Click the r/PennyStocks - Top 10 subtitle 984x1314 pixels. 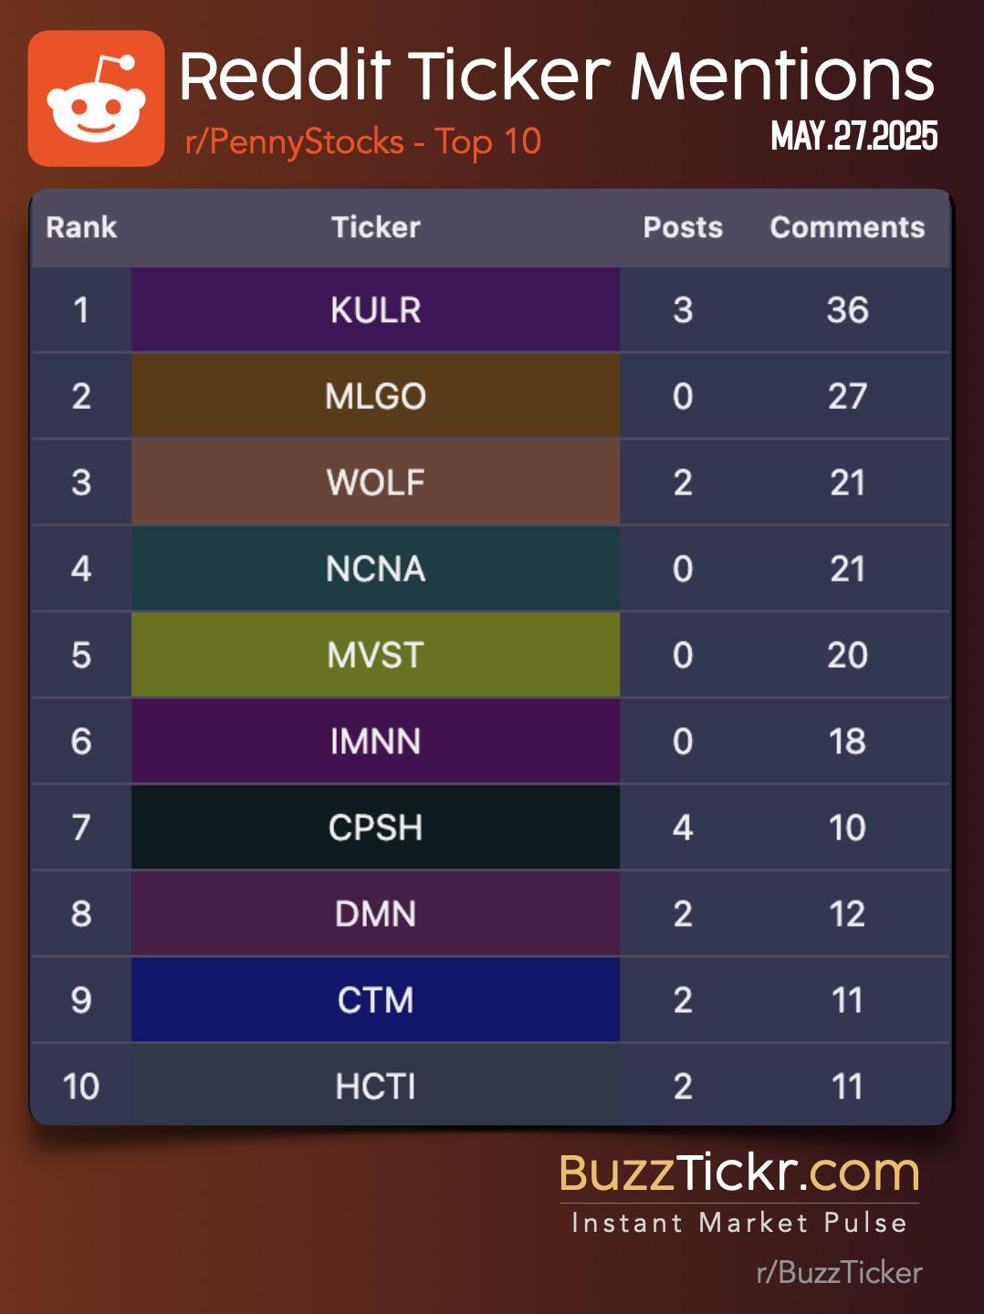(363, 142)
